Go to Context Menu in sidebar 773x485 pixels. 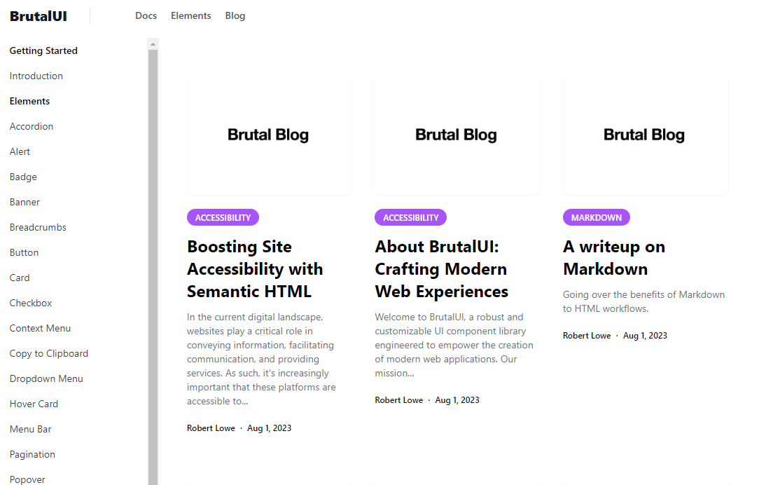[40, 328]
